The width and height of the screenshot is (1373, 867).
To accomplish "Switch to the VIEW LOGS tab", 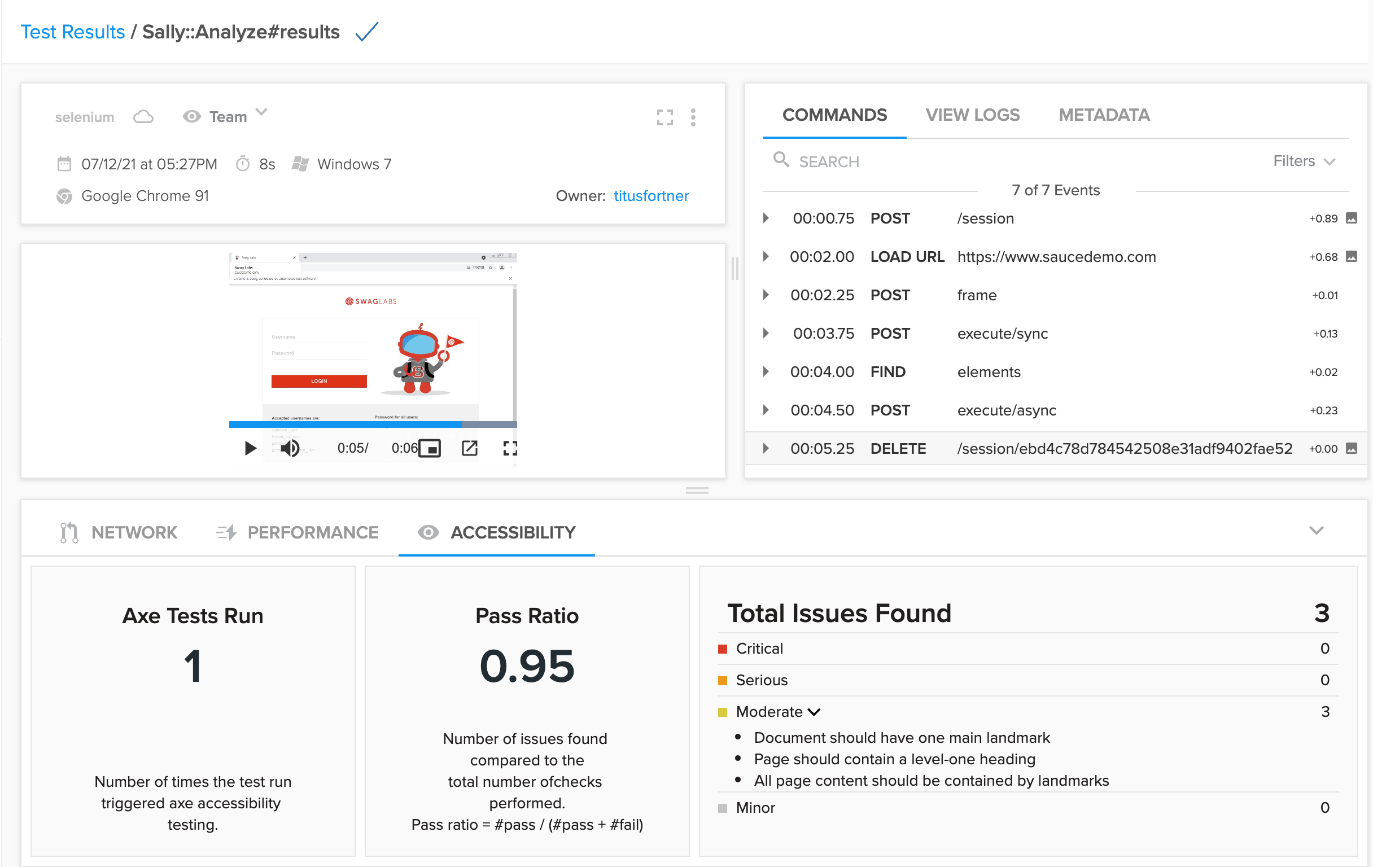I will tap(972, 115).
